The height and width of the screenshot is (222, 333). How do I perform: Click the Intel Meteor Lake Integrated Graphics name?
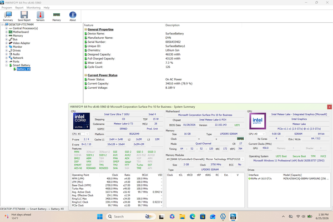(x=299, y=114)
